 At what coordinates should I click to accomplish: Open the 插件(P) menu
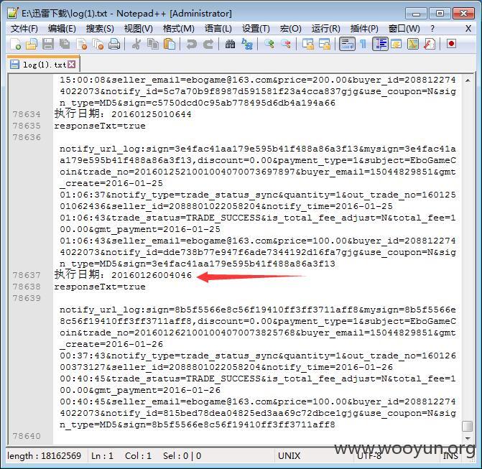point(364,29)
